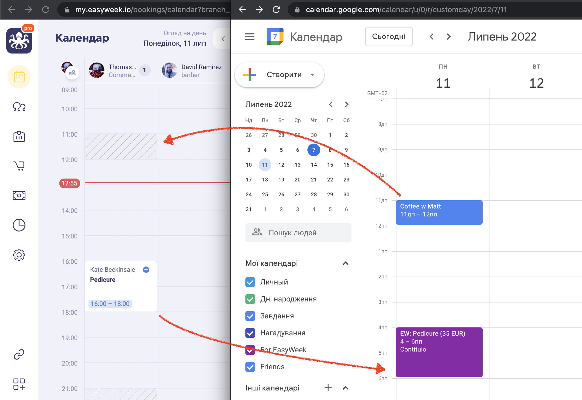Go to next month in mini calendar

347,104
